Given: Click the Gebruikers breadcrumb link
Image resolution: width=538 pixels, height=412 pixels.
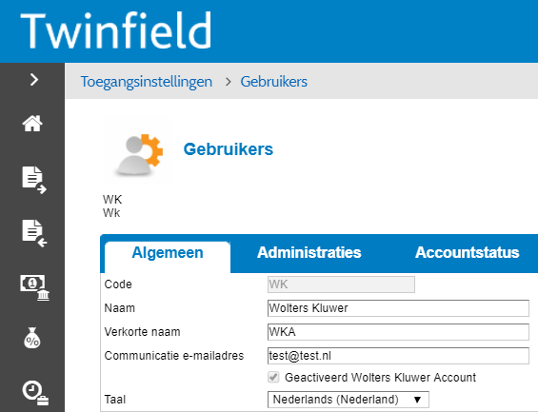Looking at the screenshot, I should click(x=274, y=82).
